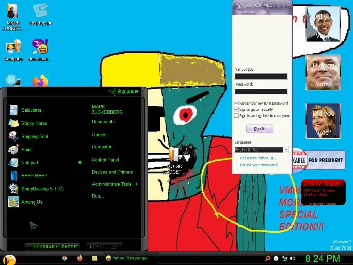Click the smiley Start orb on the taskbar
Screen dimensions: 353x265
[x=10, y=259]
